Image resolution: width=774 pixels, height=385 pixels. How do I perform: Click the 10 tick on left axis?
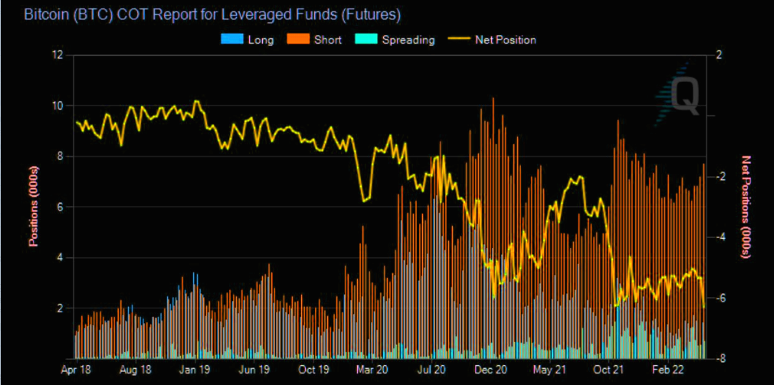(x=57, y=106)
